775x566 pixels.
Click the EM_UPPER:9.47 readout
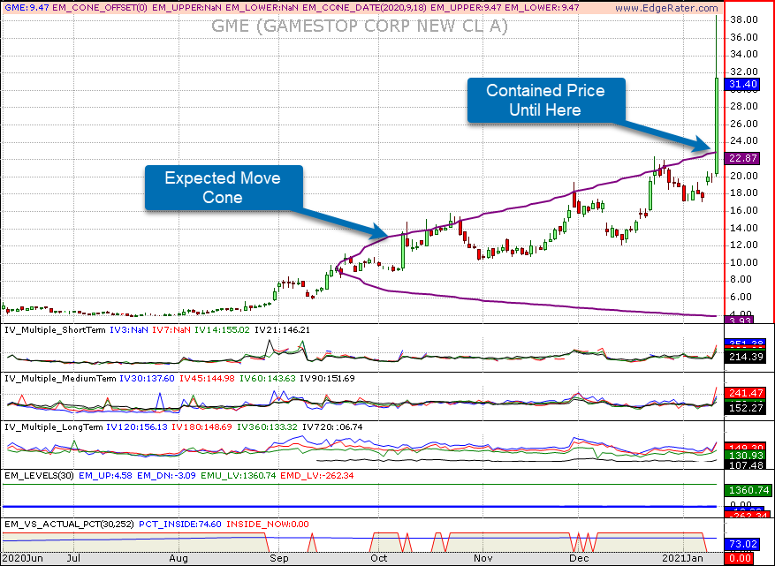466,8
